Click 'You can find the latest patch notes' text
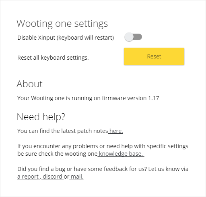 click(x=63, y=131)
